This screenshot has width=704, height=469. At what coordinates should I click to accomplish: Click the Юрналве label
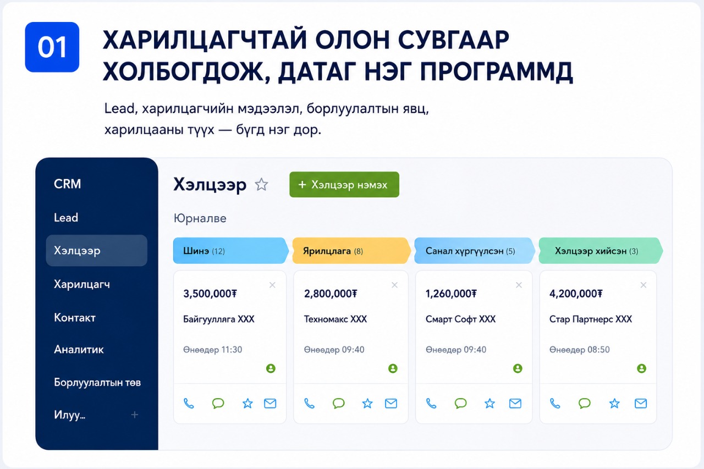(200, 218)
